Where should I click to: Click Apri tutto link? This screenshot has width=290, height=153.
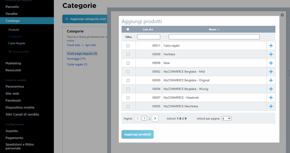point(91,45)
